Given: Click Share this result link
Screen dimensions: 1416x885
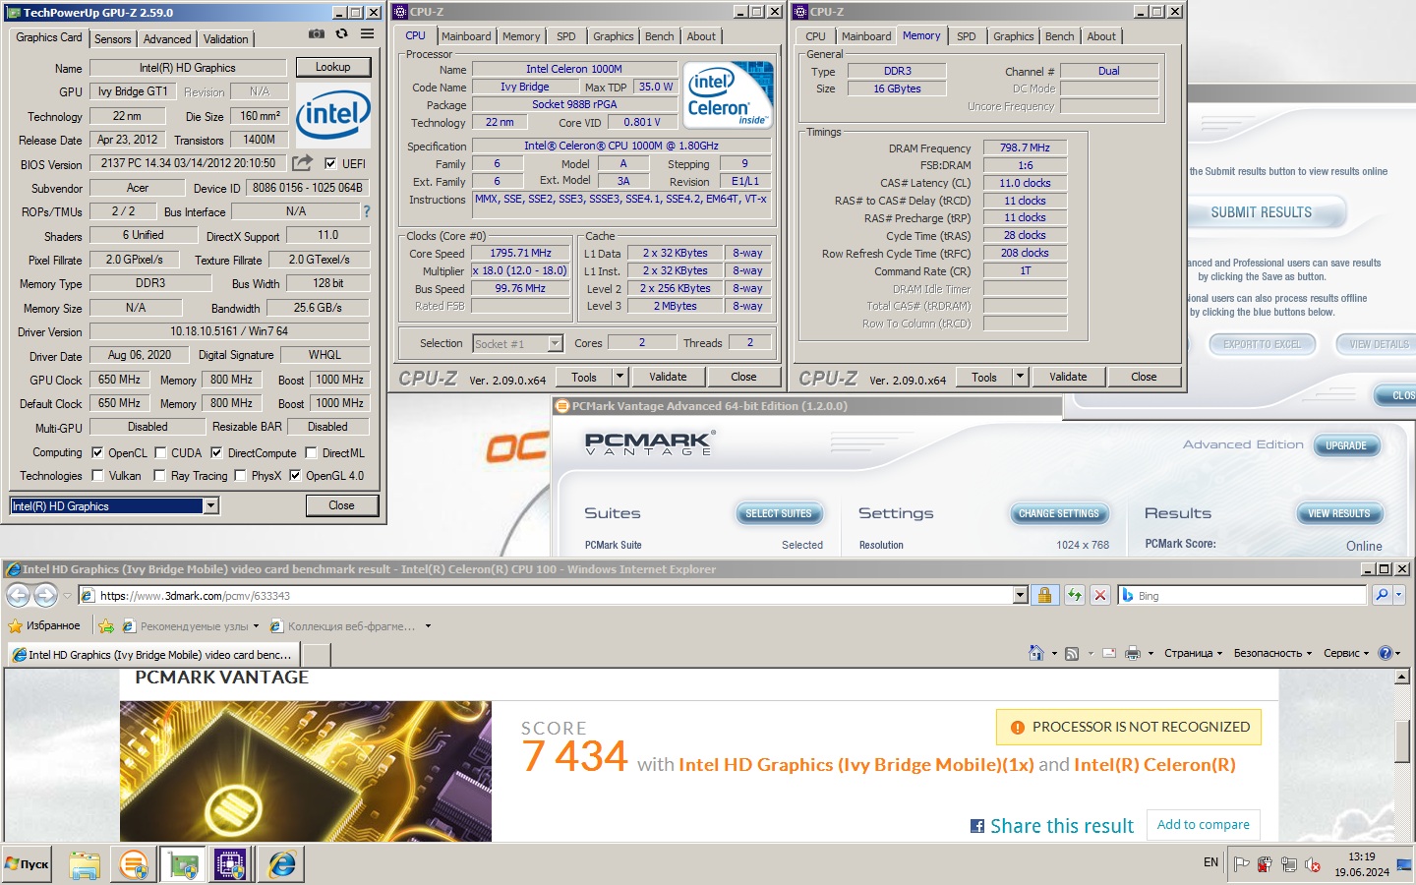Looking at the screenshot, I should tap(1052, 826).
